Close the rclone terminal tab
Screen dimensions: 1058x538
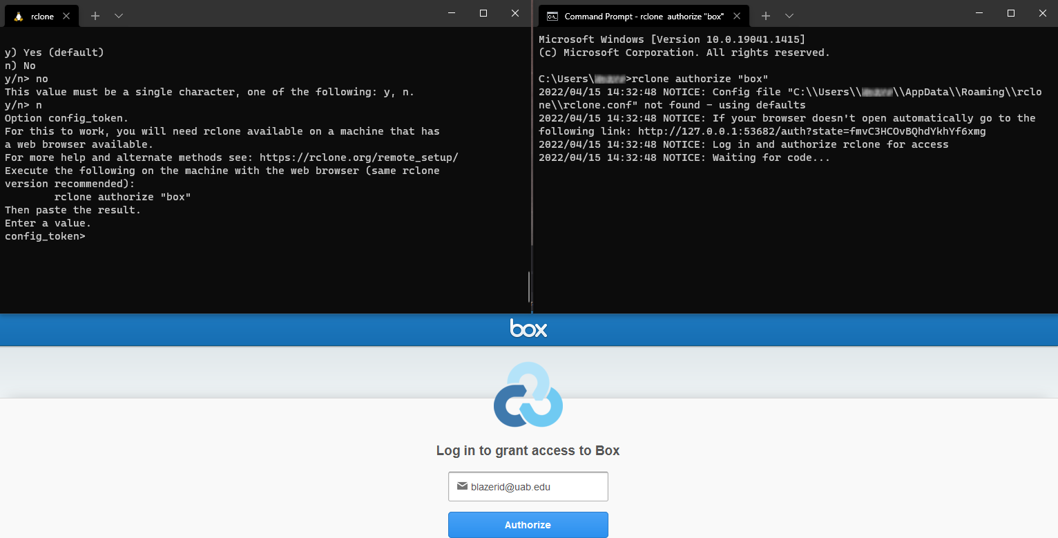click(66, 16)
